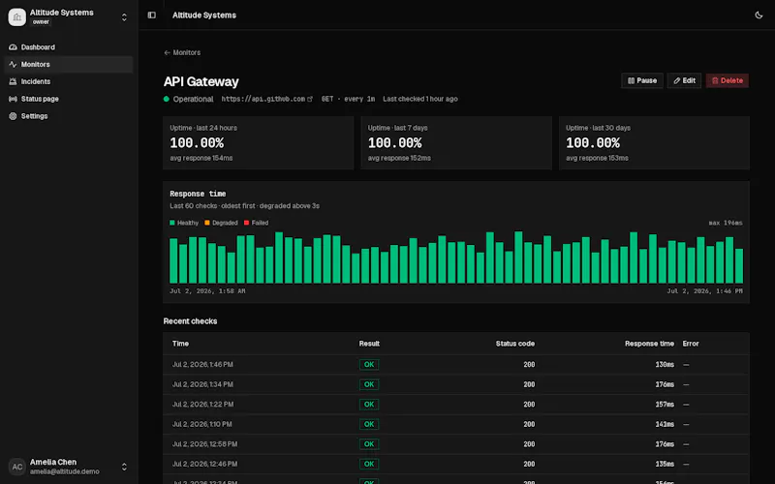The height and width of the screenshot is (484, 775).
Task: Open the Status page section
Action: point(68,99)
